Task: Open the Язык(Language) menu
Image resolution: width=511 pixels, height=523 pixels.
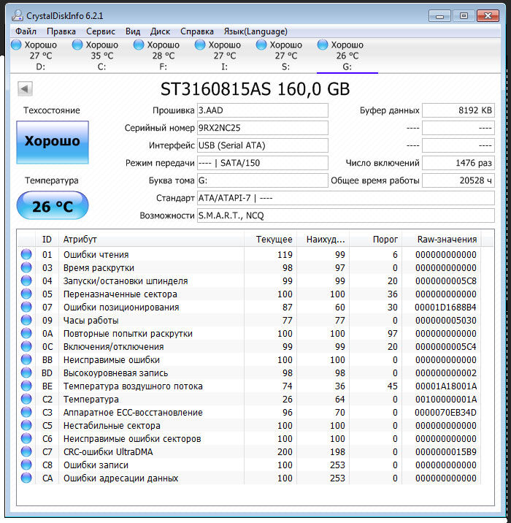Action: coord(255,31)
